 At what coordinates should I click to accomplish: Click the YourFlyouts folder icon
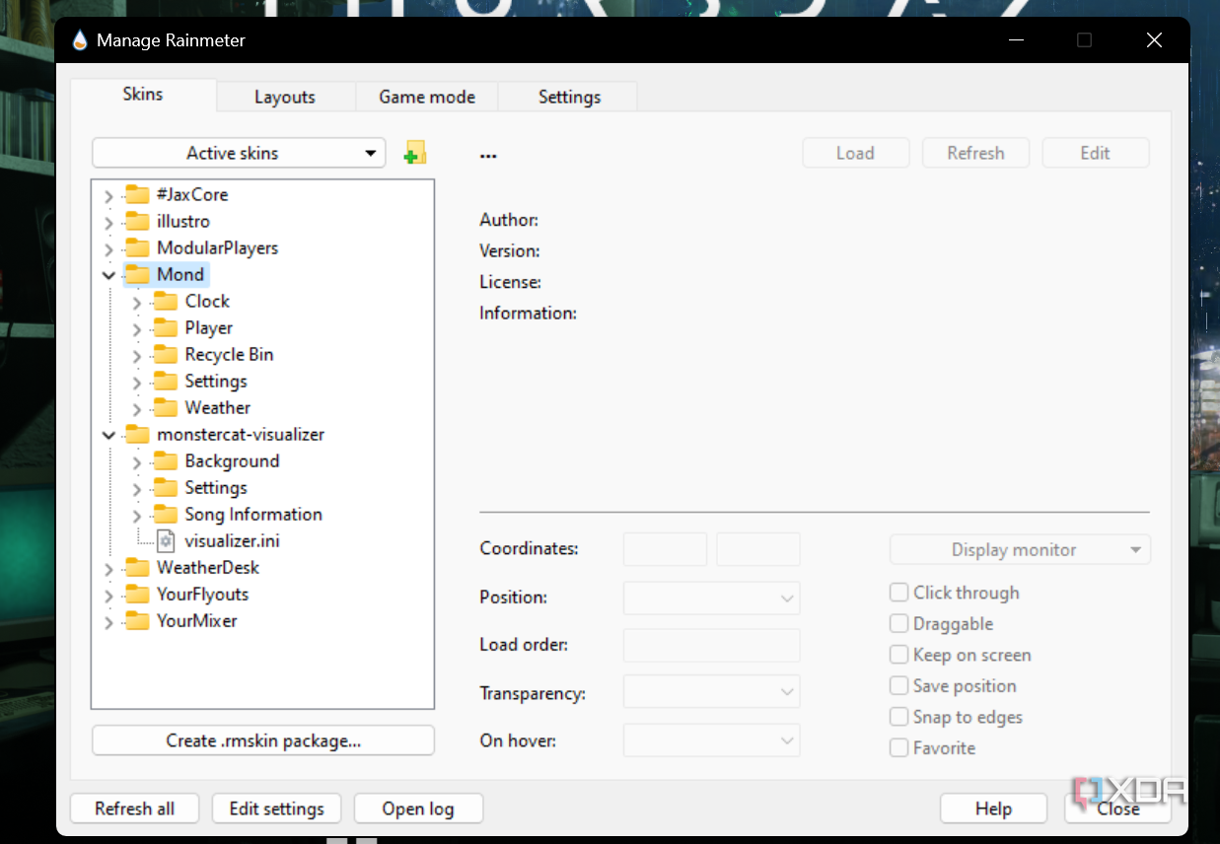(137, 594)
